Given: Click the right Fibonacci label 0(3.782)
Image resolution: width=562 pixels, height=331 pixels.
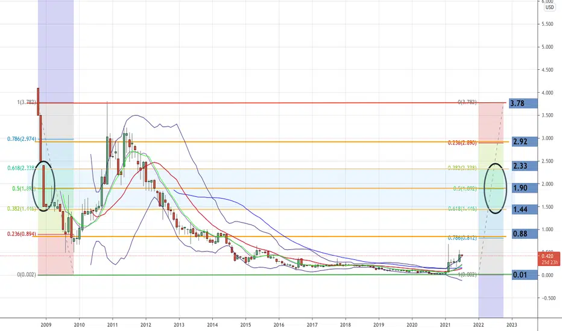Looking at the screenshot, I should coord(467,102).
